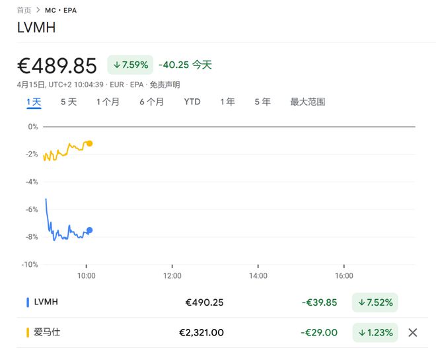Switch to the 1个月 time range

pyautogui.click(x=108, y=102)
